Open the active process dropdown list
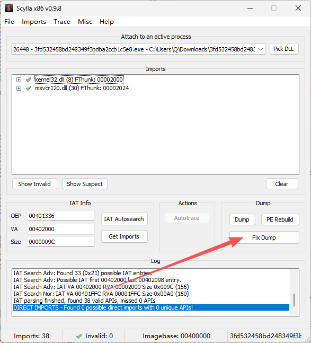311x343 pixels. tap(261, 49)
